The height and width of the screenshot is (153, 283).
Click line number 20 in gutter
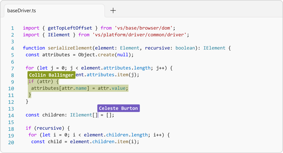[x=11, y=142]
